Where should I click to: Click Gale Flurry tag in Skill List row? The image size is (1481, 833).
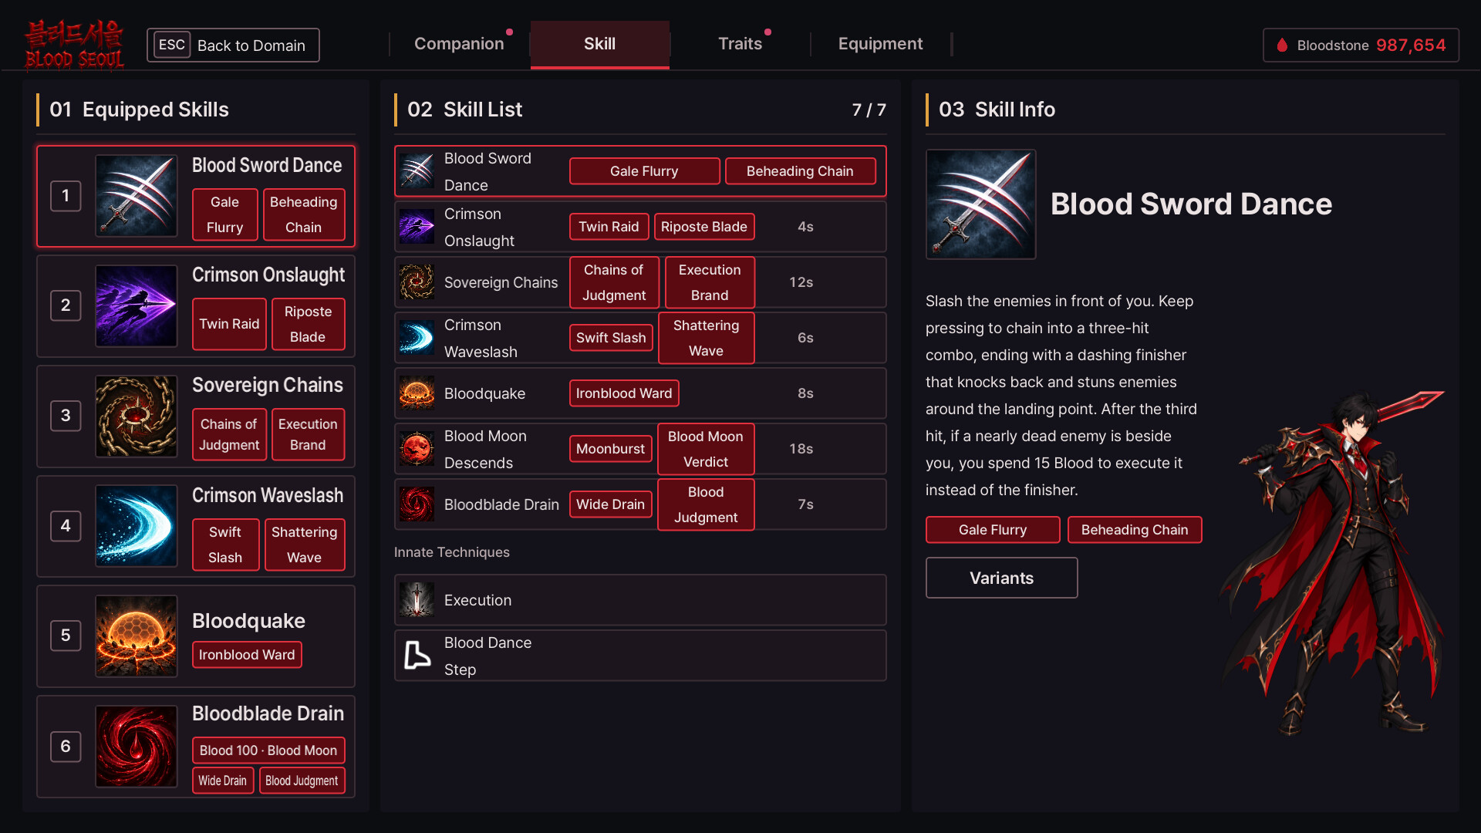click(x=644, y=171)
